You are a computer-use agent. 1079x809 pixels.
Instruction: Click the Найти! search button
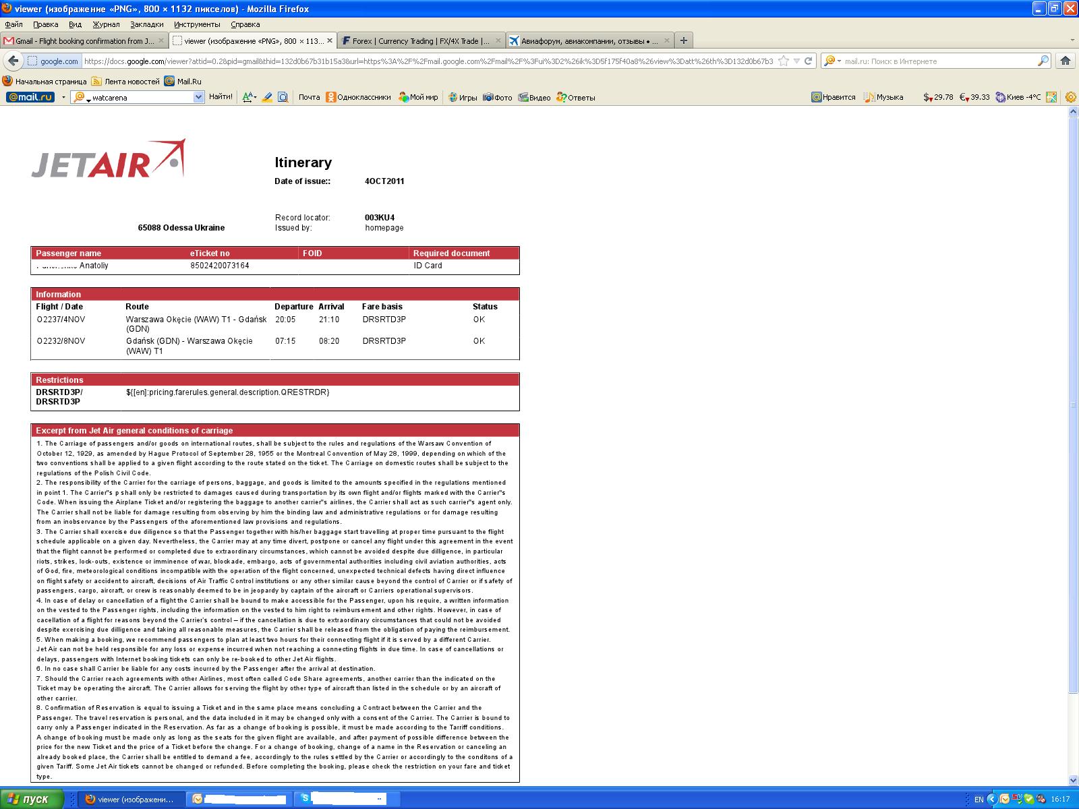(221, 97)
